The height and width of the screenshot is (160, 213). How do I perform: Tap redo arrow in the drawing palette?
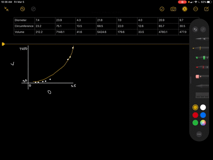(x=203, y=29)
